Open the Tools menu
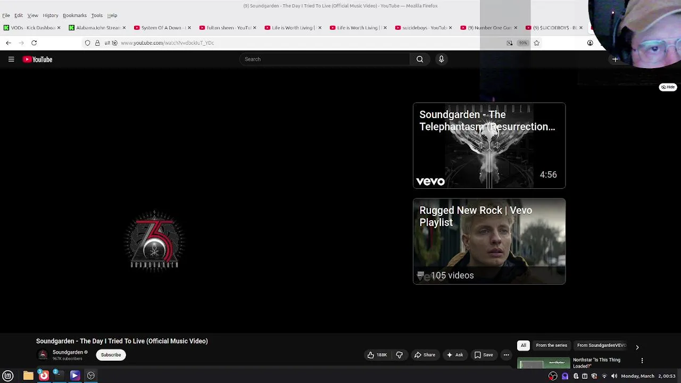 pyautogui.click(x=97, y=15)
